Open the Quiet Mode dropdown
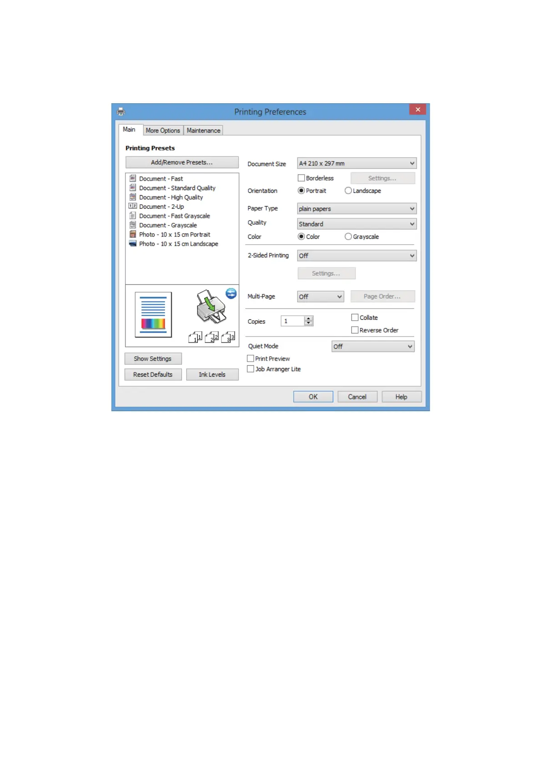 (373, 347)
